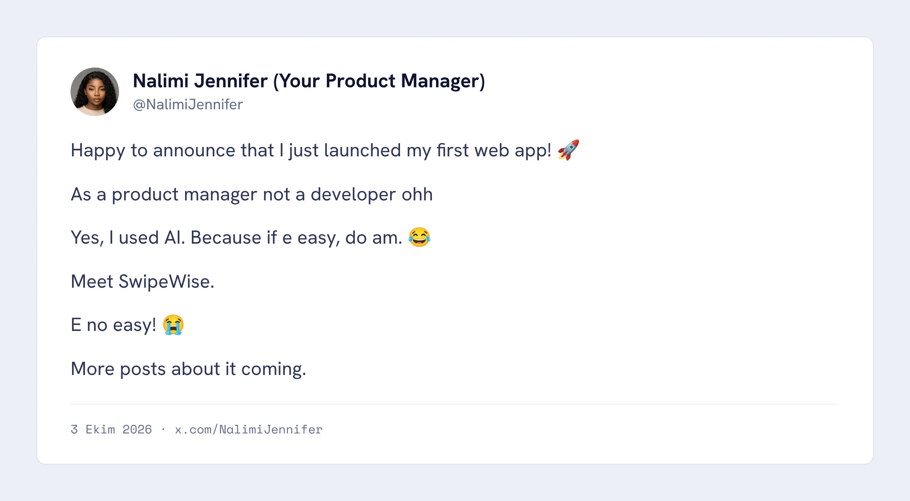Click 'More posts about it coming.' line
The width and height of the screenshot is (910, 501).
(x=188, y=369)
